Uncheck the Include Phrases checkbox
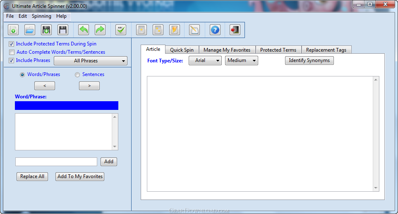398x214 pixels. (x=12, y=61)
